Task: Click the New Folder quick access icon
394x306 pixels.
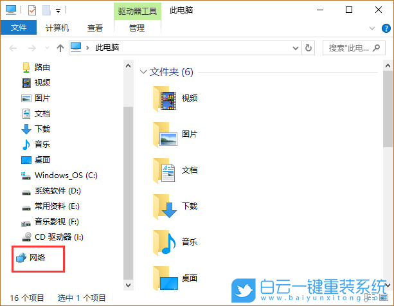Action: point(46,10)
